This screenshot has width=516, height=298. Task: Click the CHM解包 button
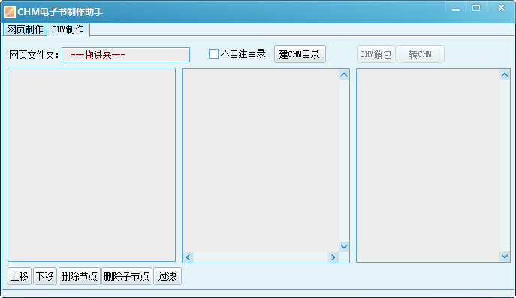376,54
